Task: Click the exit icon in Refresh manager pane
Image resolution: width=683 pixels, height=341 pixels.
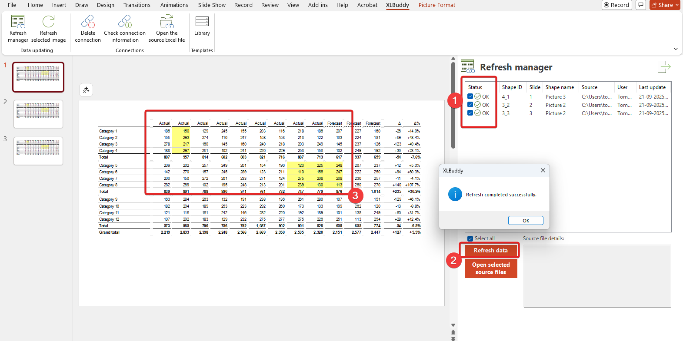Action: point(663,67)
